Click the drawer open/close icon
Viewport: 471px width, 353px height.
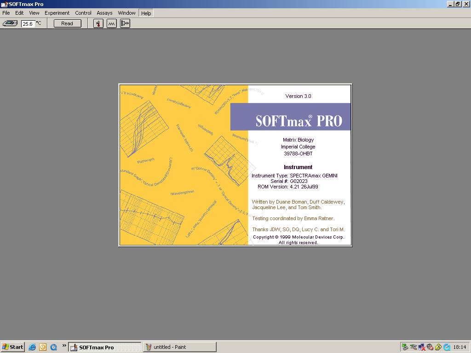(125, 23)
